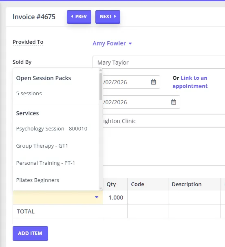
Task: Open the item selector dropdown arrow
Action: point(97,197)
